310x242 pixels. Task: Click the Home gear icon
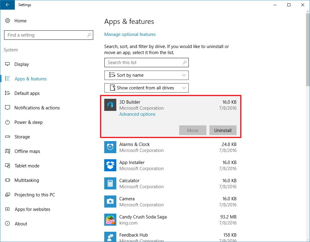tap(8, 21)
